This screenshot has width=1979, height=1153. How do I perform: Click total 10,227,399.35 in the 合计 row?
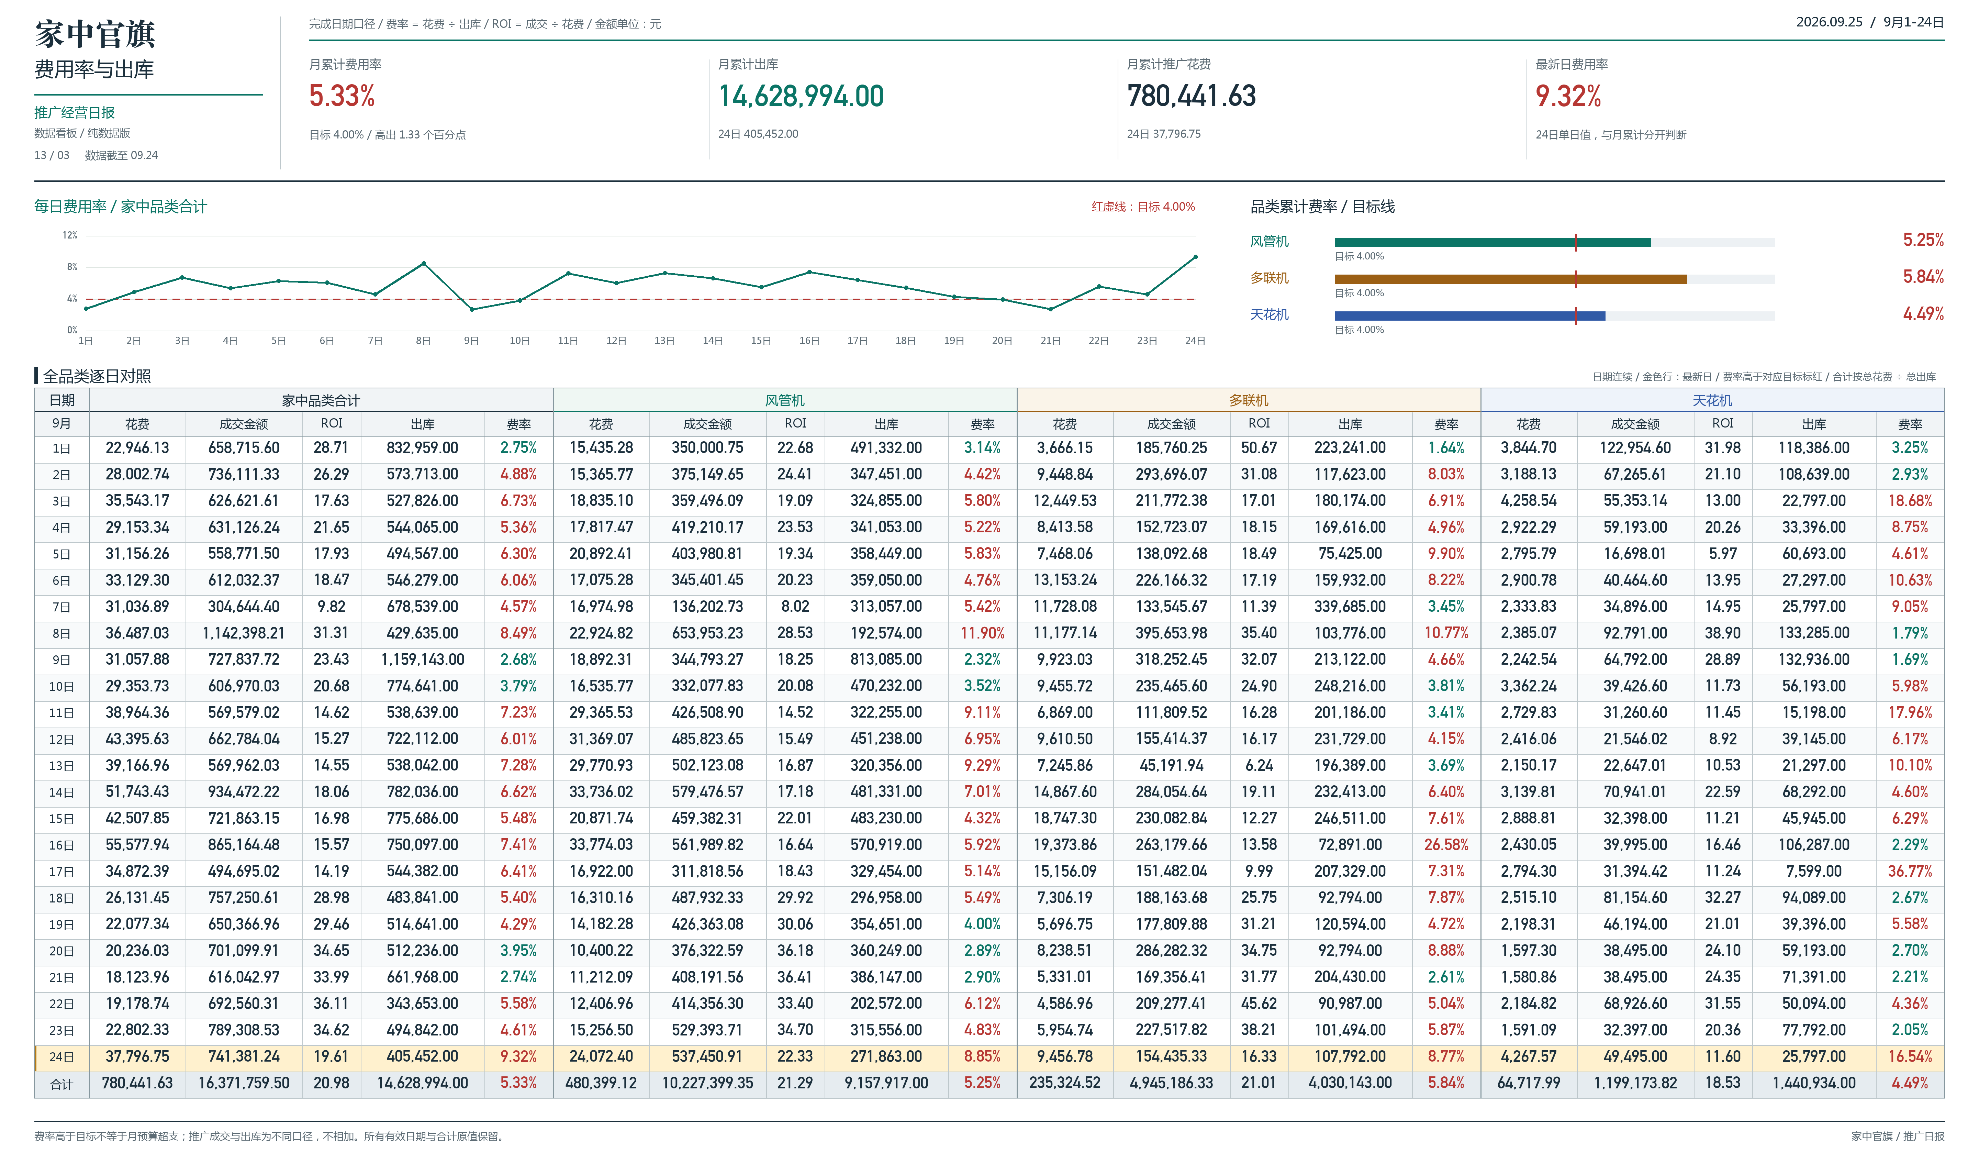(x=707, y=1084)
